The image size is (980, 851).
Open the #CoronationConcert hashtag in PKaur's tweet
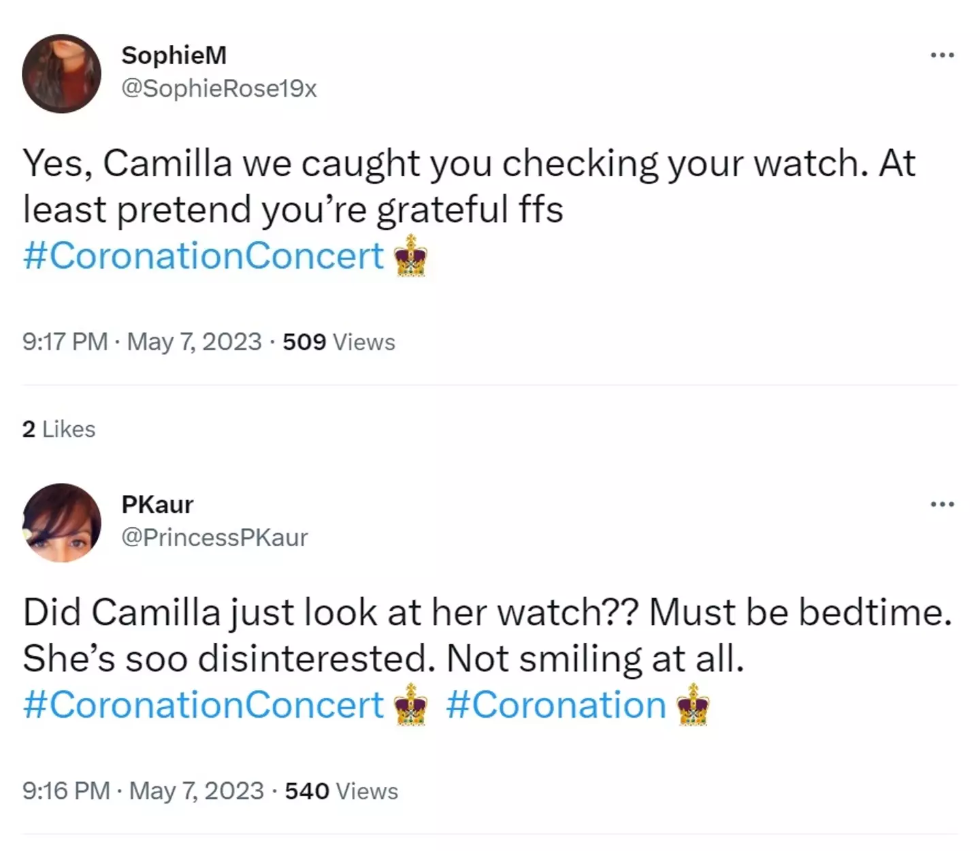tap(201, 705)
